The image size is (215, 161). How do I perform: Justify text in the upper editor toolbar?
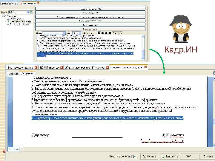pos(110,33)
